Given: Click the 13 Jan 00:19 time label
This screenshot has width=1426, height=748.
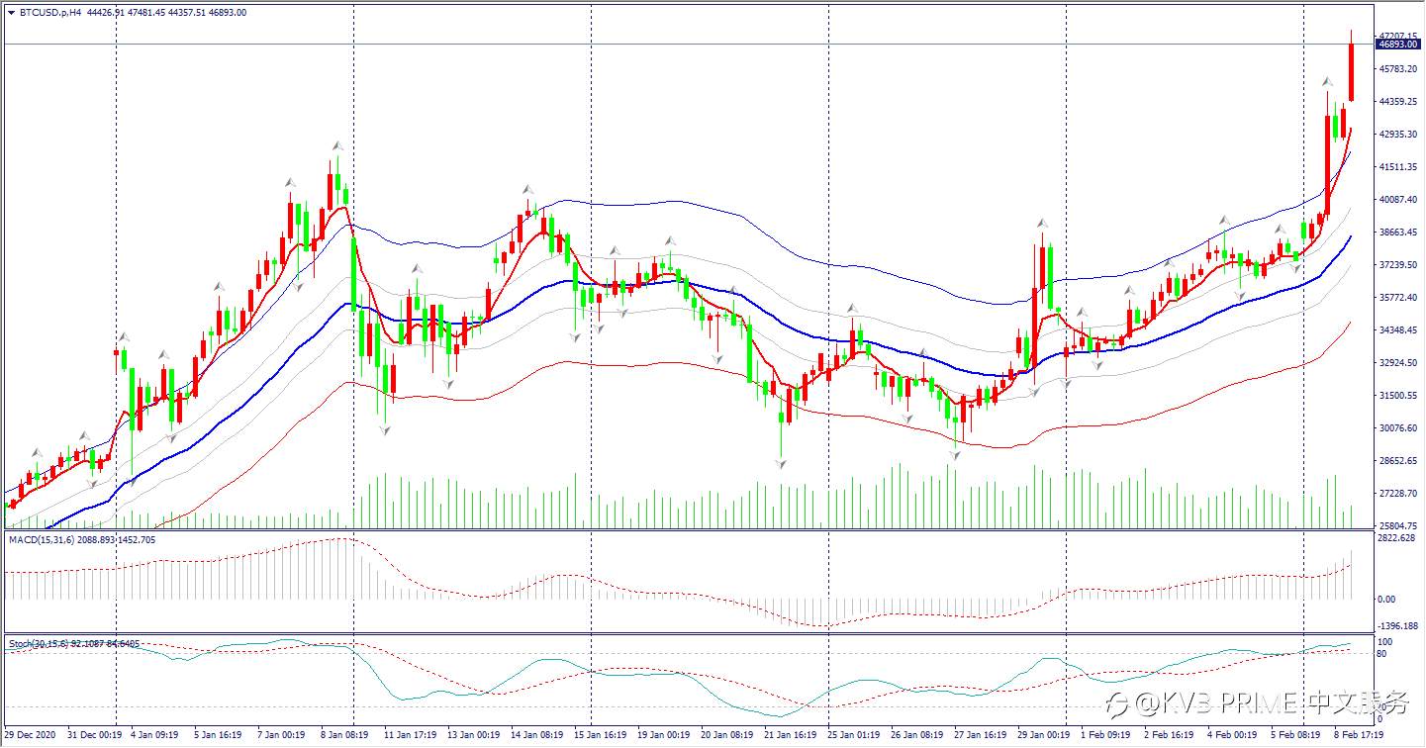Looking at the screenshot, I should (x=473, y=735).
